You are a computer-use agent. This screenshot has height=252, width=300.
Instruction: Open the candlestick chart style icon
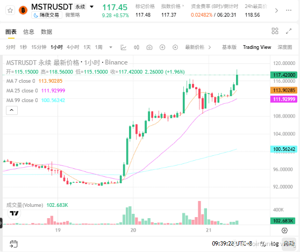click(x=137, y=47)
